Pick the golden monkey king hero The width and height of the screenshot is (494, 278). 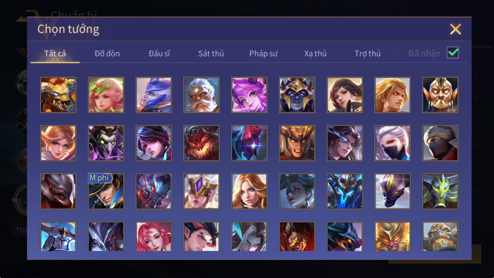coord(392,236)
